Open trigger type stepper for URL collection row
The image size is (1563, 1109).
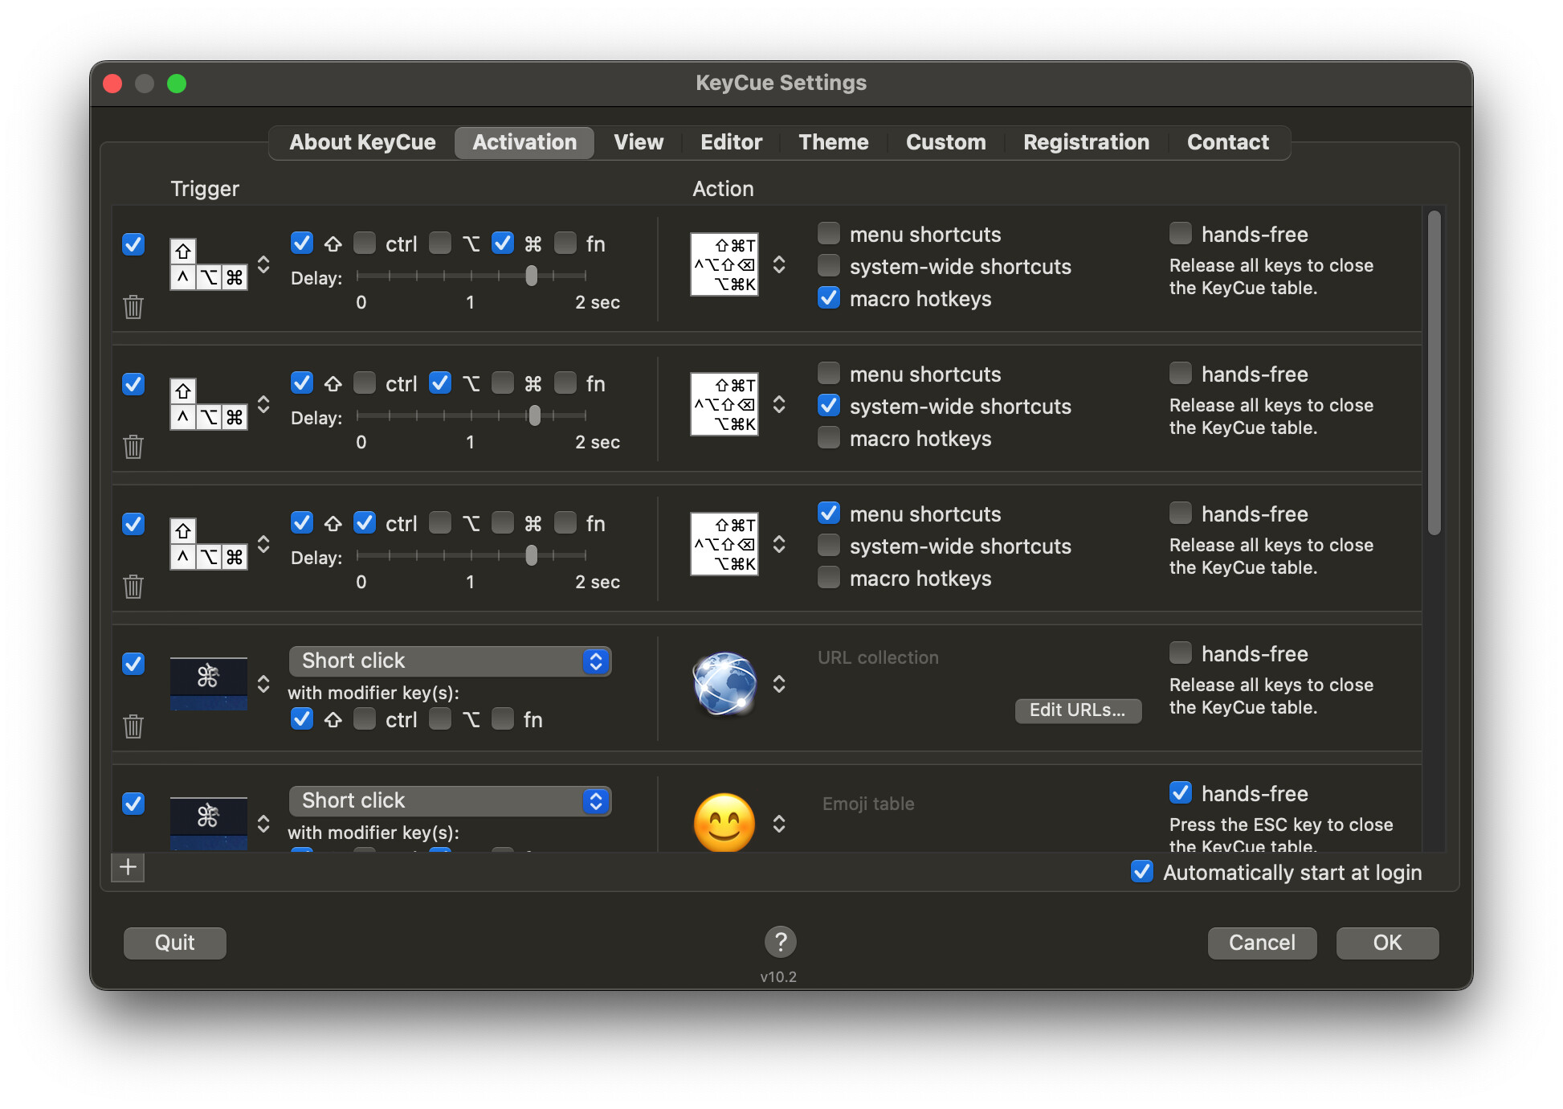click(x=263, y=684)
